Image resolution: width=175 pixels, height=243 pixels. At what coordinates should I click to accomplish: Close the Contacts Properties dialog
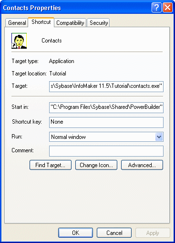pos(167,8)
